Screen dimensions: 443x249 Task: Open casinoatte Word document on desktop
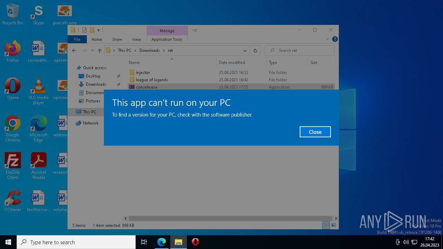tap(38, 52)
